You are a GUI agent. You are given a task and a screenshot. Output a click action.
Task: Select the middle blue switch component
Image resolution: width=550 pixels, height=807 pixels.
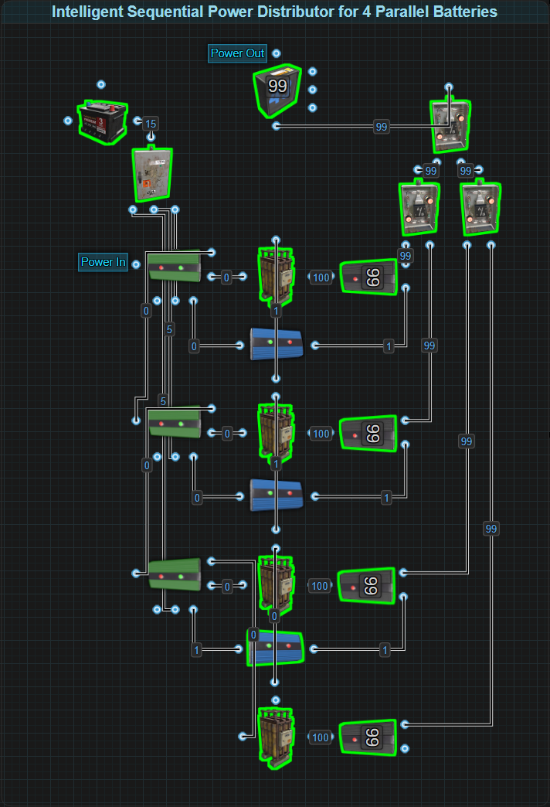(x=277, y=495)
